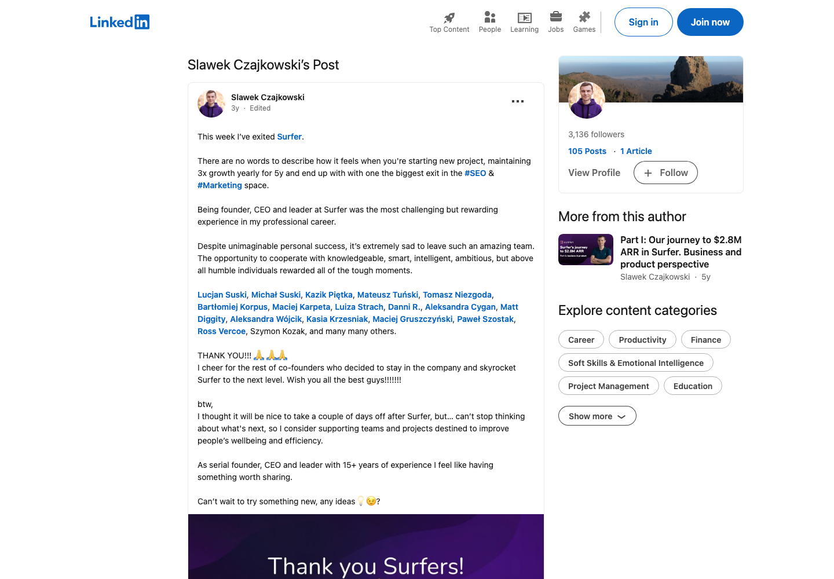Open the LinkedIn home logo
834x579 pixels.
coord(119,22)
